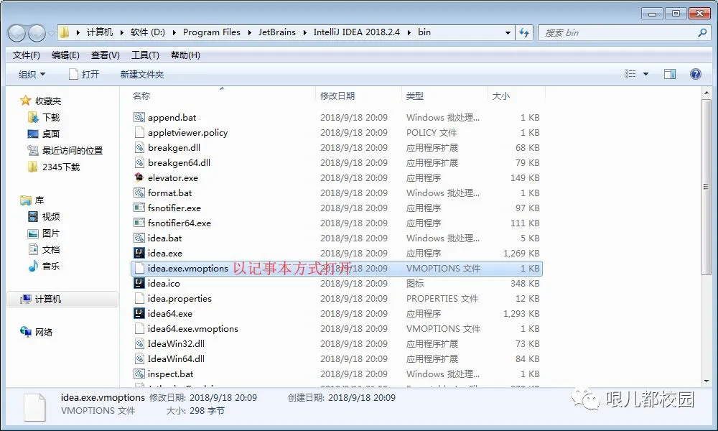
Task: Click the idea.exe IntelliJ icon
Action: 139,253
